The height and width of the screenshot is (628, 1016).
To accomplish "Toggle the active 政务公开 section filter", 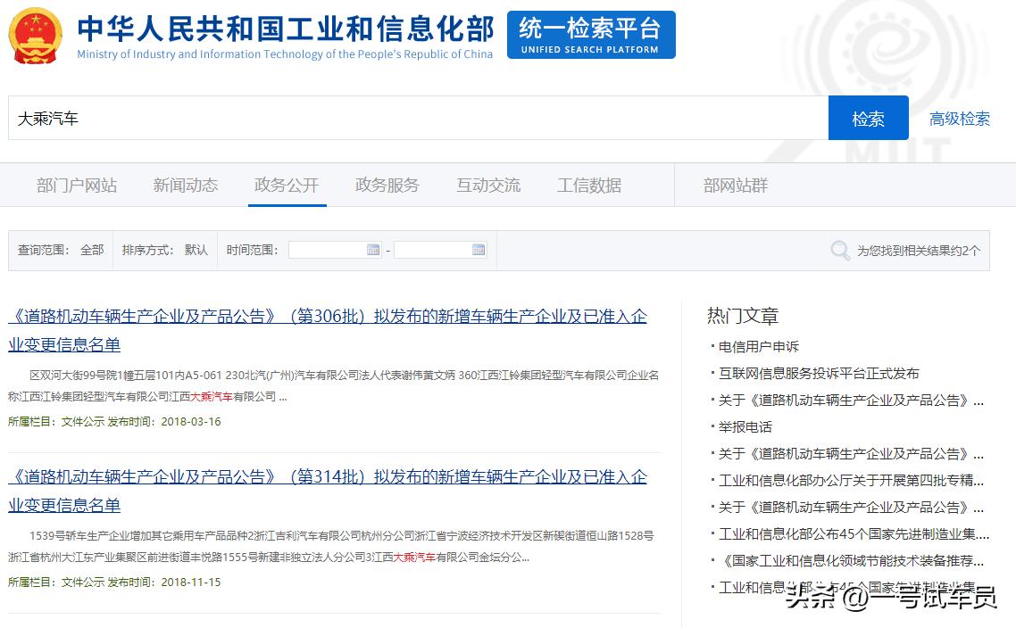I will (x=287, y=185).
